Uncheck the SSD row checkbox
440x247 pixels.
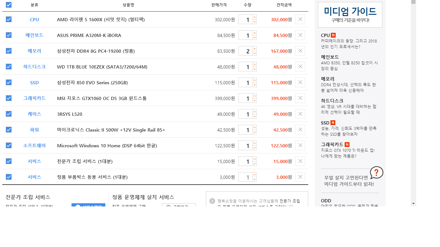tap(9, 82)
